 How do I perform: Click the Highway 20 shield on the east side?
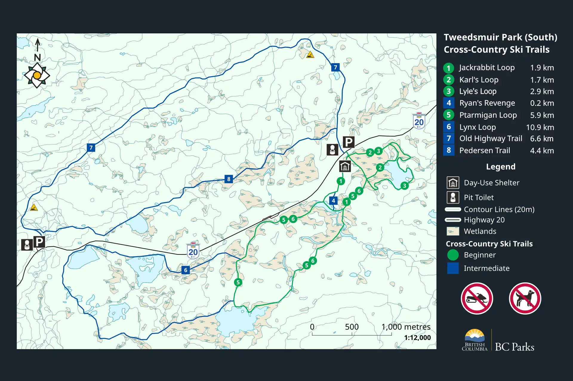(419, 121)
